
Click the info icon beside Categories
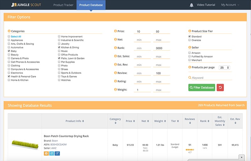9,31
